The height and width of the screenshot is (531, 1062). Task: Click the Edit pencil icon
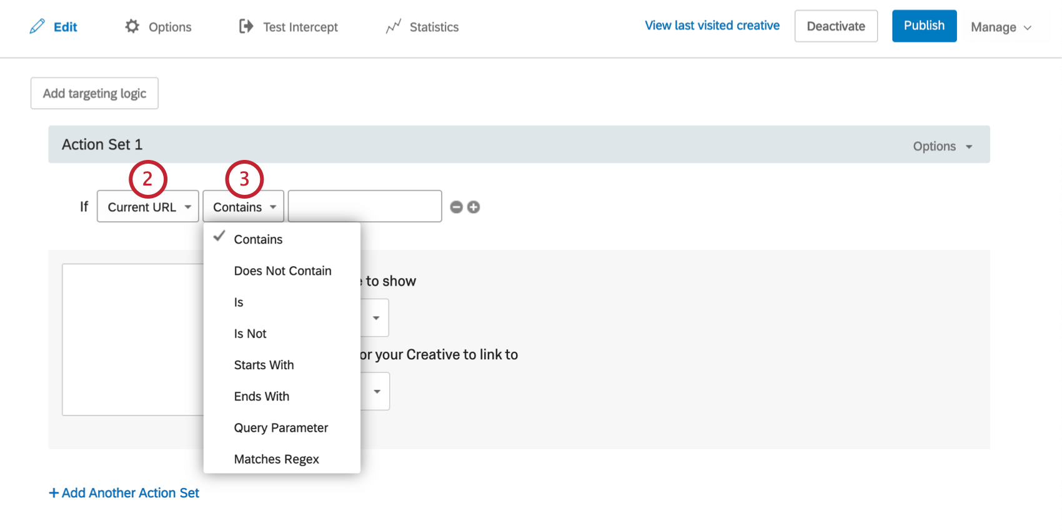37,26
